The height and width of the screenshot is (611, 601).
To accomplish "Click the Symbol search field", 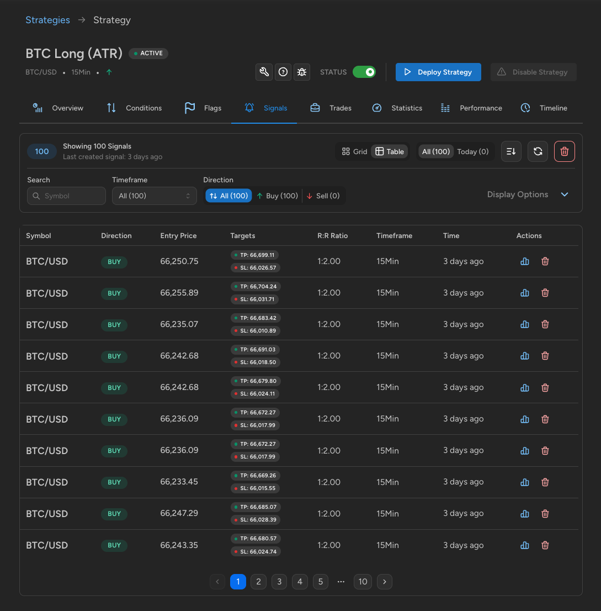I will 67,196.
